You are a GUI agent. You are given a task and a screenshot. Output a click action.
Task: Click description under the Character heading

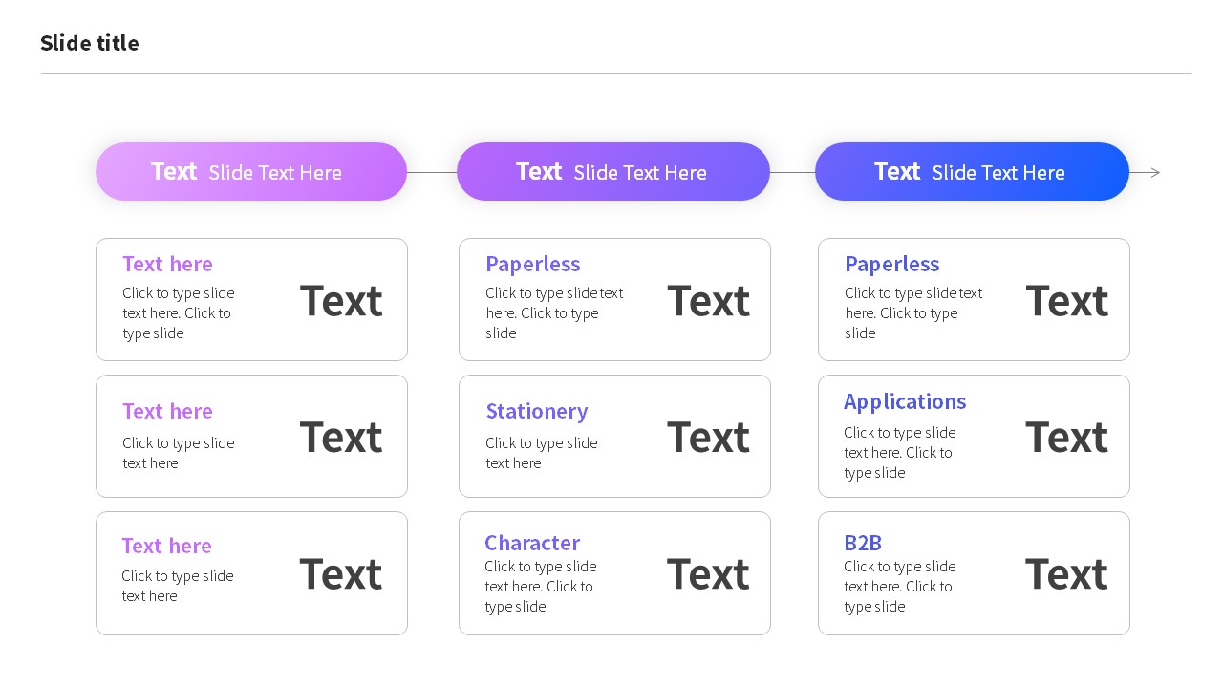541,586
